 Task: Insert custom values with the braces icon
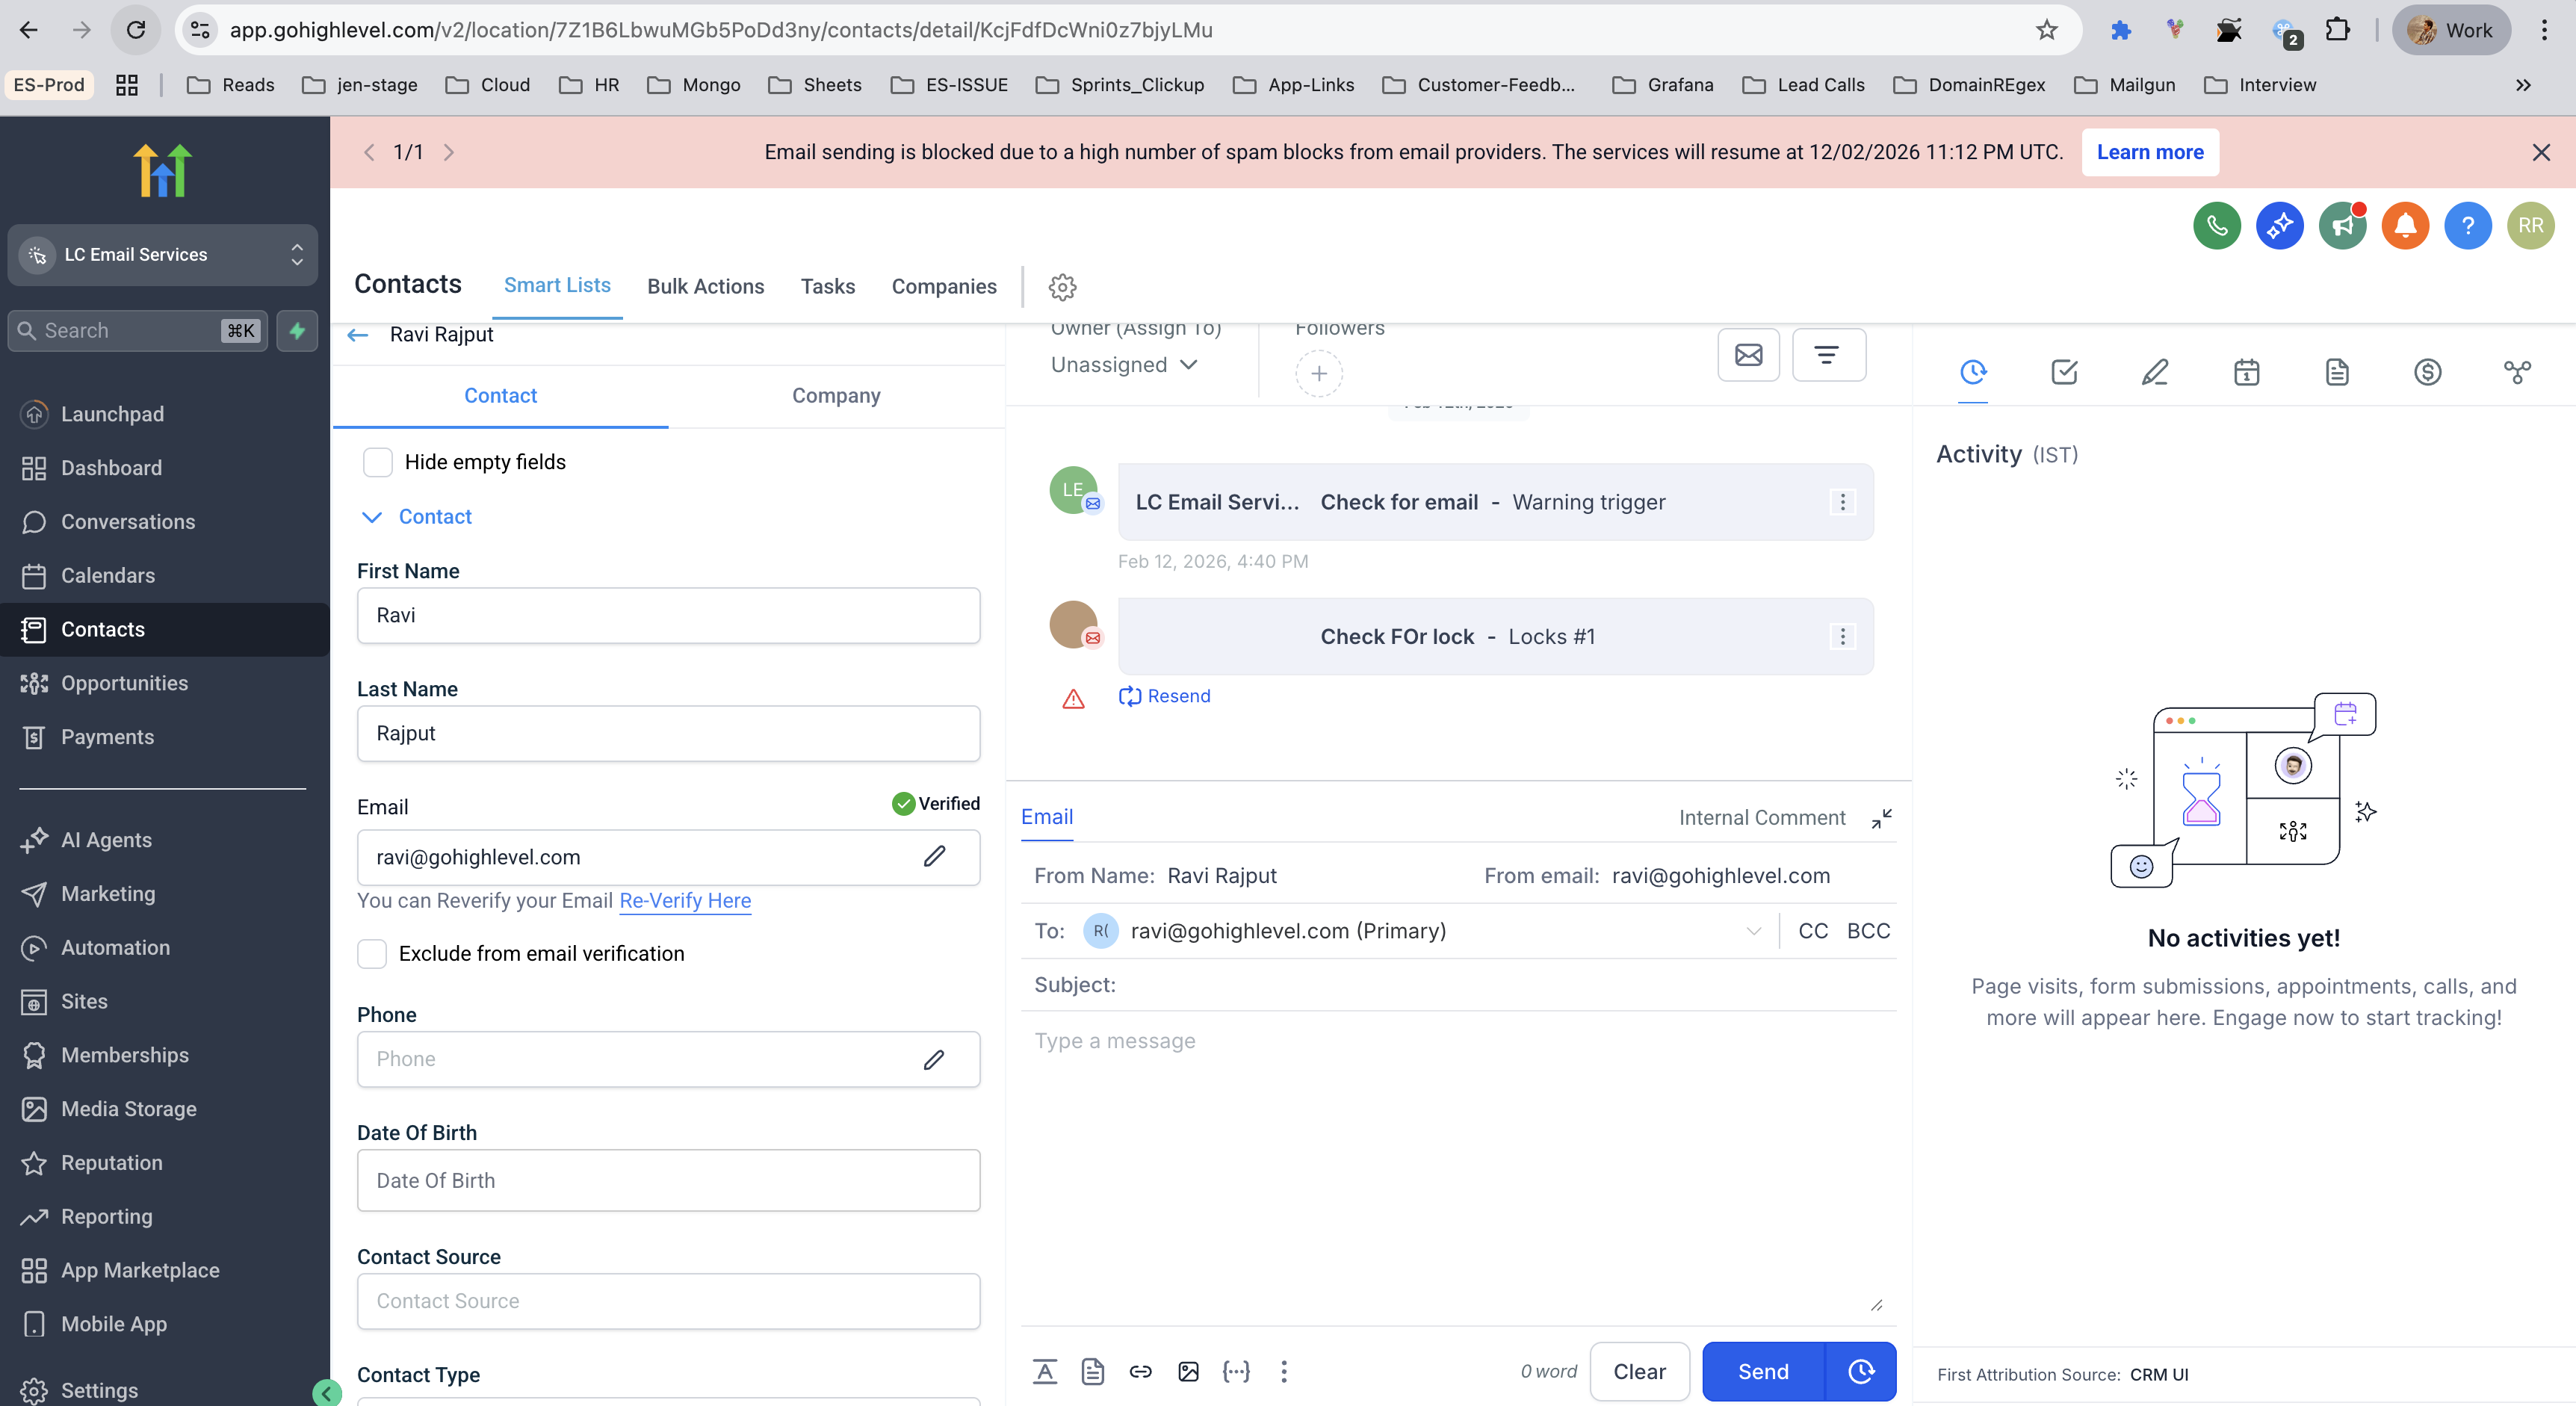click(1236, 1372)
